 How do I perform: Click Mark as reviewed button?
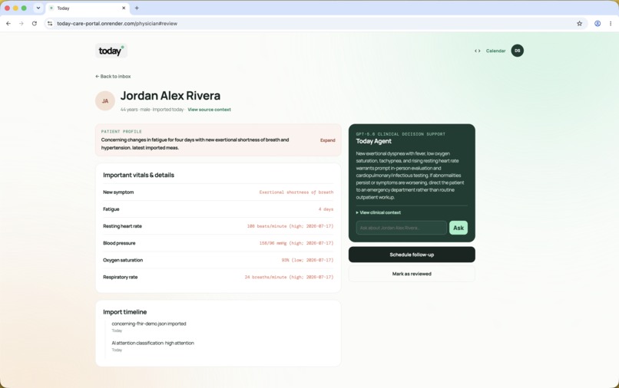(412, 274)
